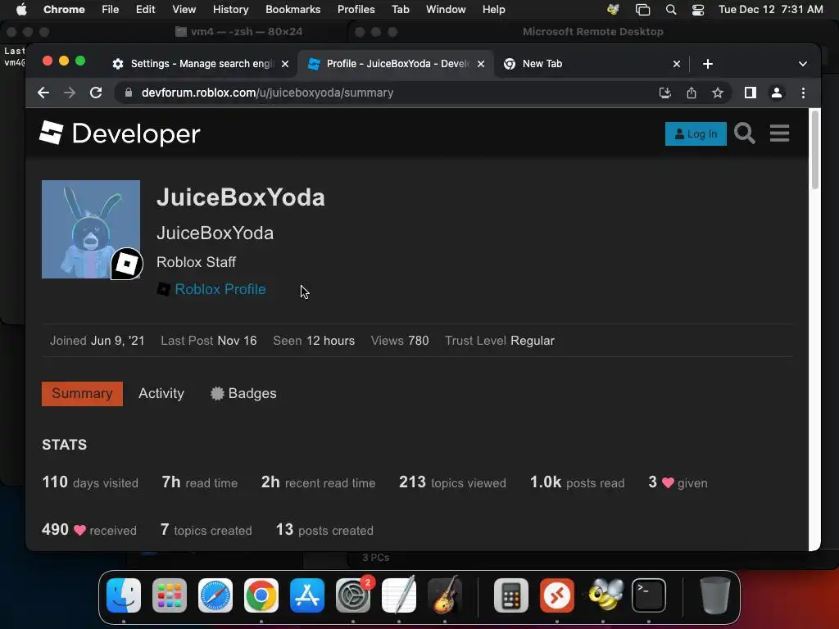Image resolution: width=839 pixels, height=629 pixels.
Task: Open Calculator from the Dock
Action: point(511,595)
